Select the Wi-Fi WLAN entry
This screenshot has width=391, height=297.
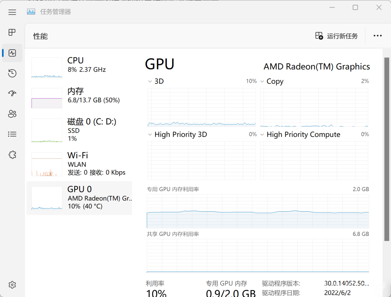click(x=79, y=164)
